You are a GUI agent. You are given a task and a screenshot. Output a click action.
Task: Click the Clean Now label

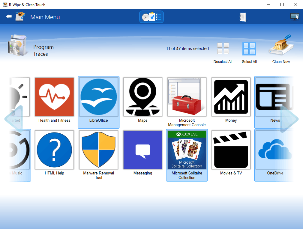coord(281,61)
